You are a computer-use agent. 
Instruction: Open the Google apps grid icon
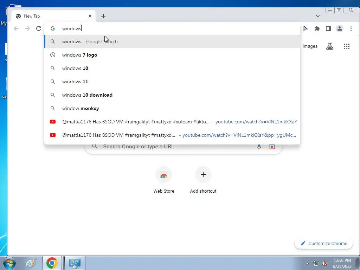click(346, 46)
